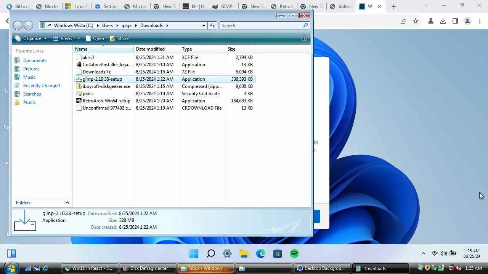
Task: Go back in the Explorer window
Action: pos(18,25)
